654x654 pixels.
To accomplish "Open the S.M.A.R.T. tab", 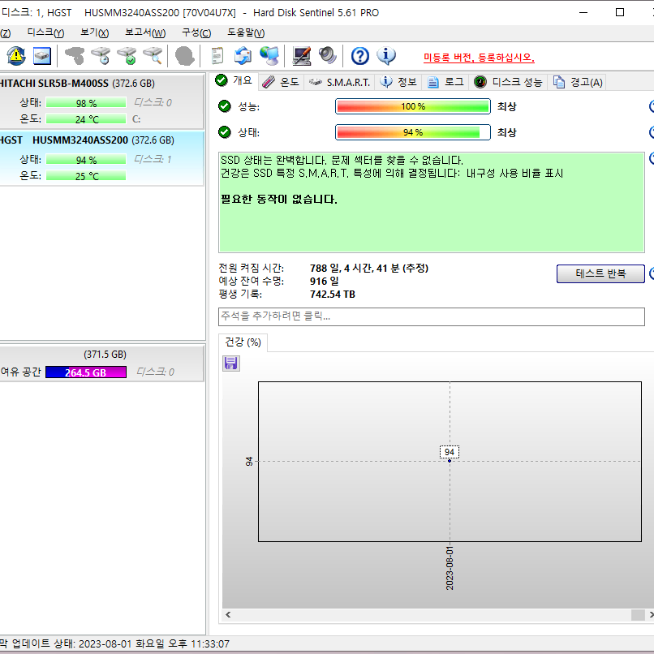I will 339,82.
